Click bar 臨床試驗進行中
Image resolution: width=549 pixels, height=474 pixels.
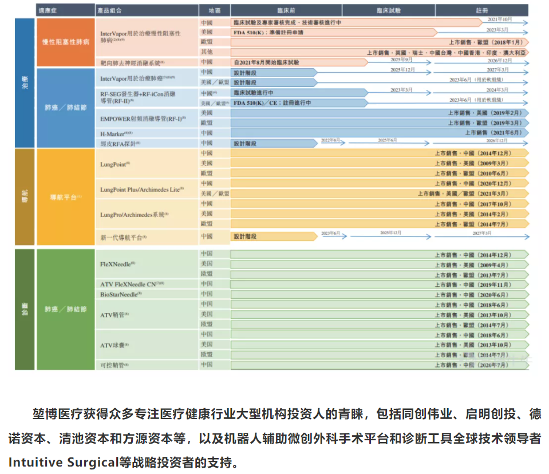click(x=299, y=93)
